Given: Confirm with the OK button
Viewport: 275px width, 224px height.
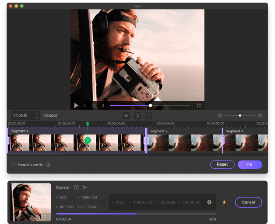Looking at the screenshot, I should click(x=250, y=164).
